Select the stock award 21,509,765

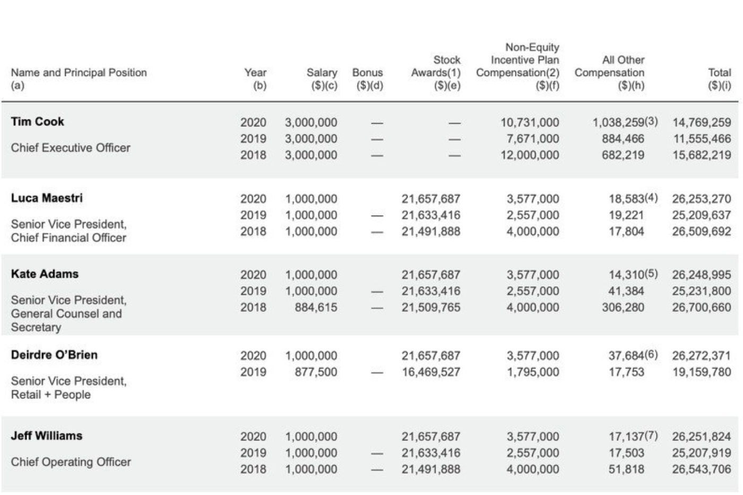pos(431,308)
